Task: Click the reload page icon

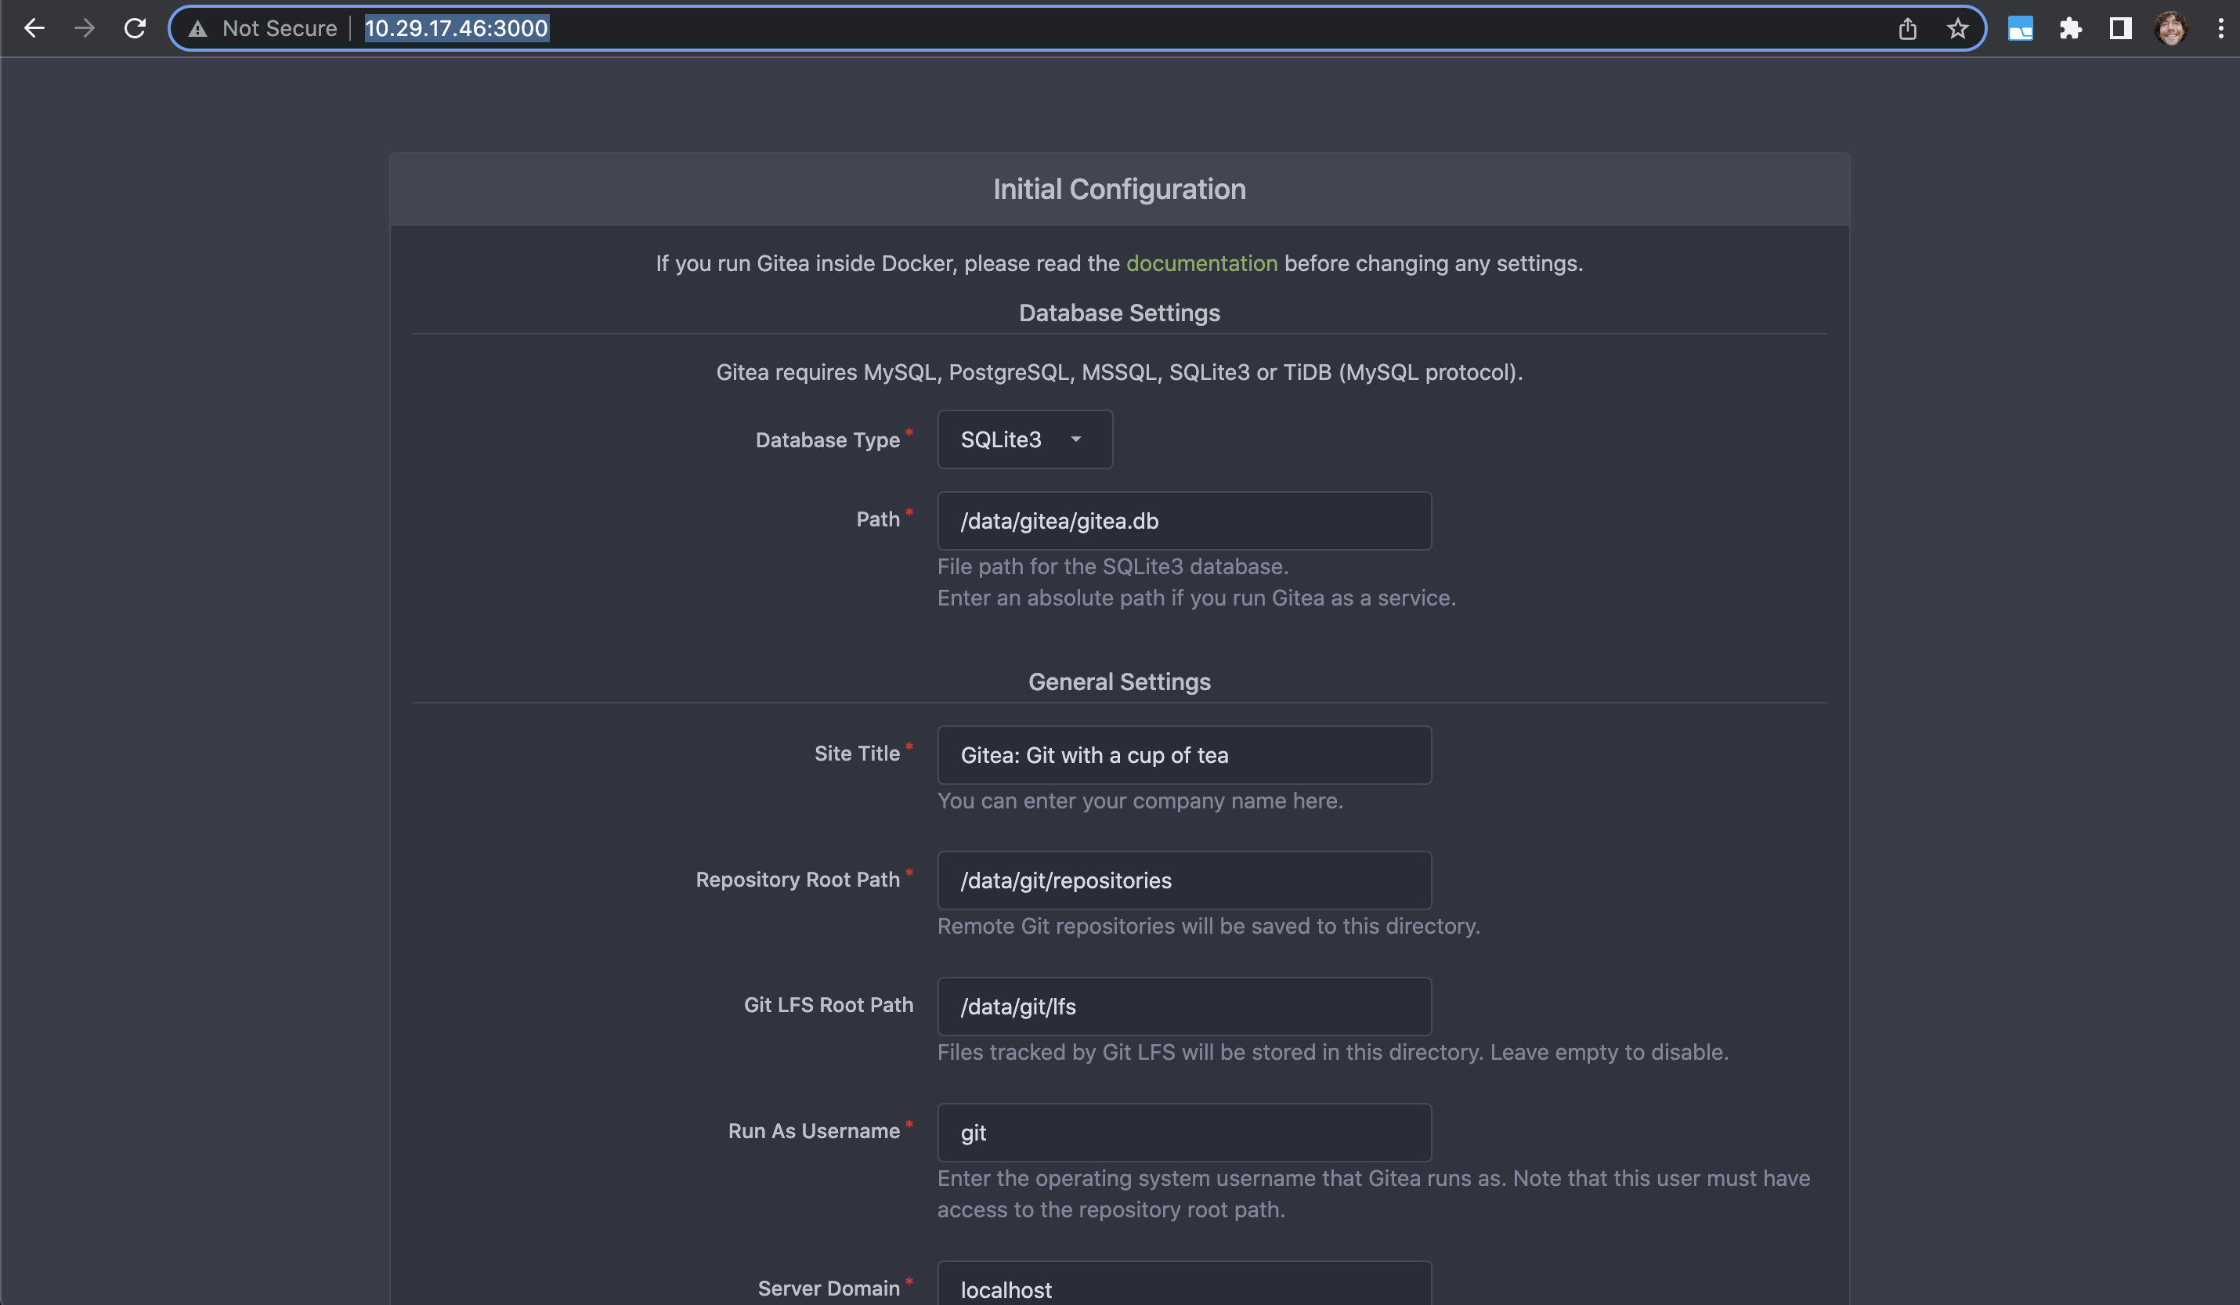Action: coord(135,28)
